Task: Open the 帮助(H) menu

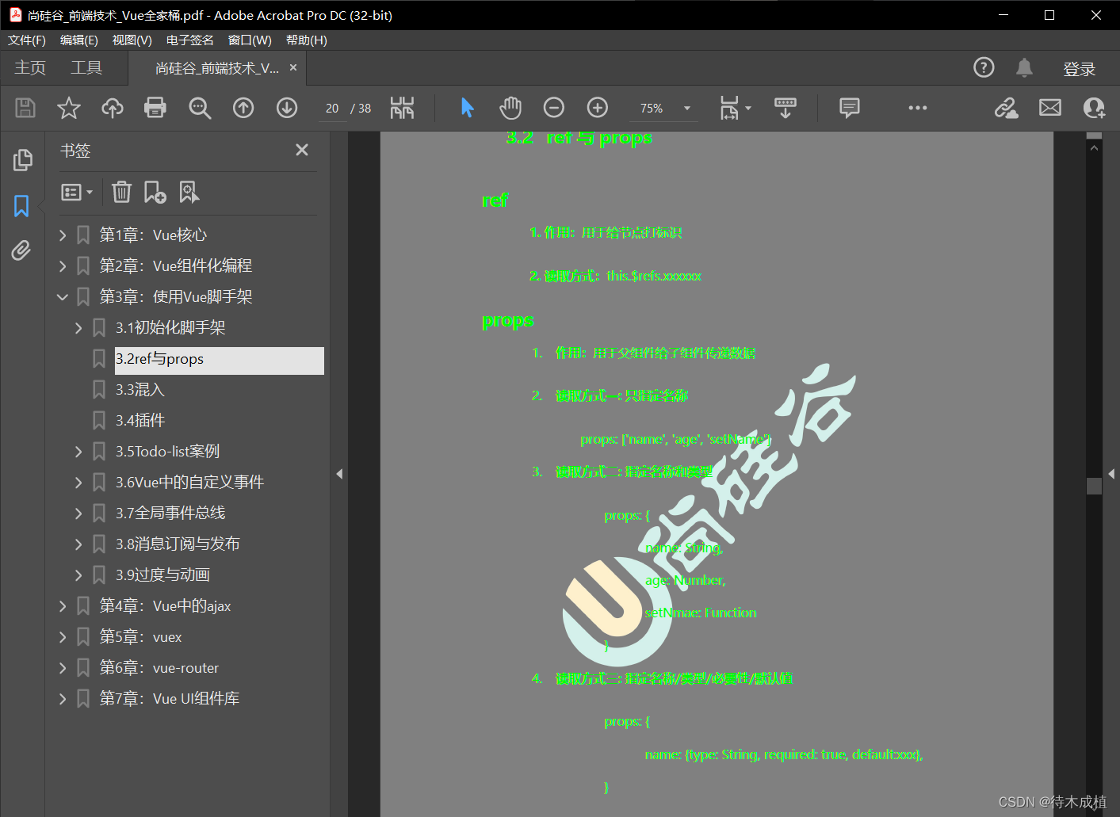Action: (306, 40)
